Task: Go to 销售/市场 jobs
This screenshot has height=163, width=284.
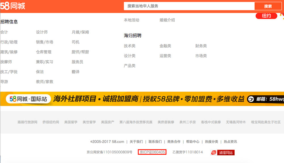Action: (45, 42)
